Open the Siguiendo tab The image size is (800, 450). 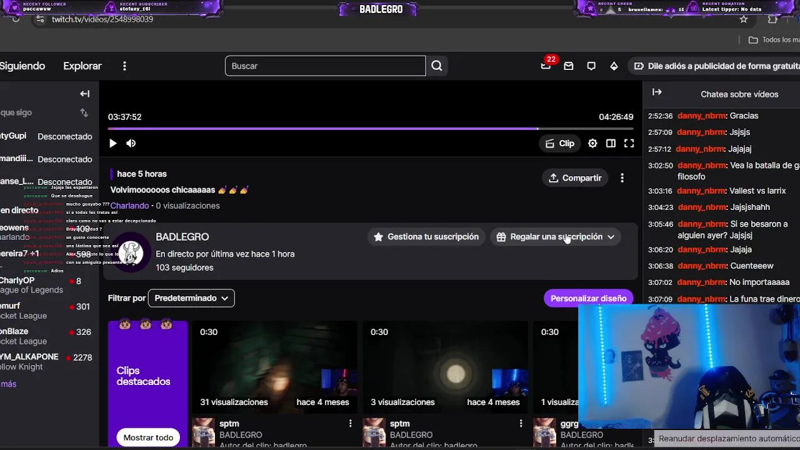tap(22, 66)
